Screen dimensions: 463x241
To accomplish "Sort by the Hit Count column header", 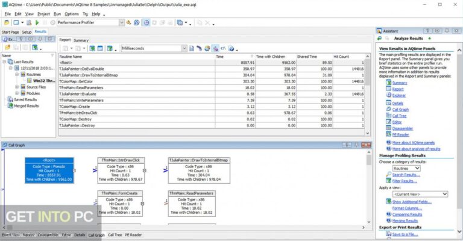I will tap(348, 57).
